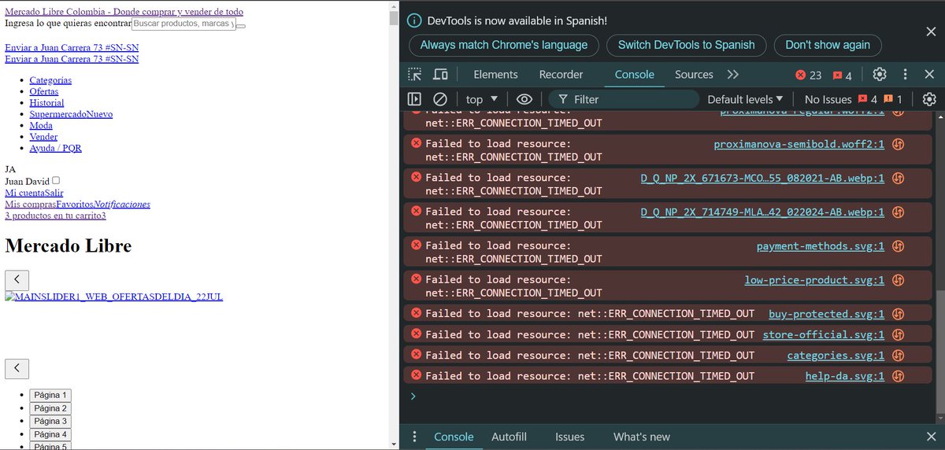Click the AI assistance icon for help-da.svg error

(898, 376)
